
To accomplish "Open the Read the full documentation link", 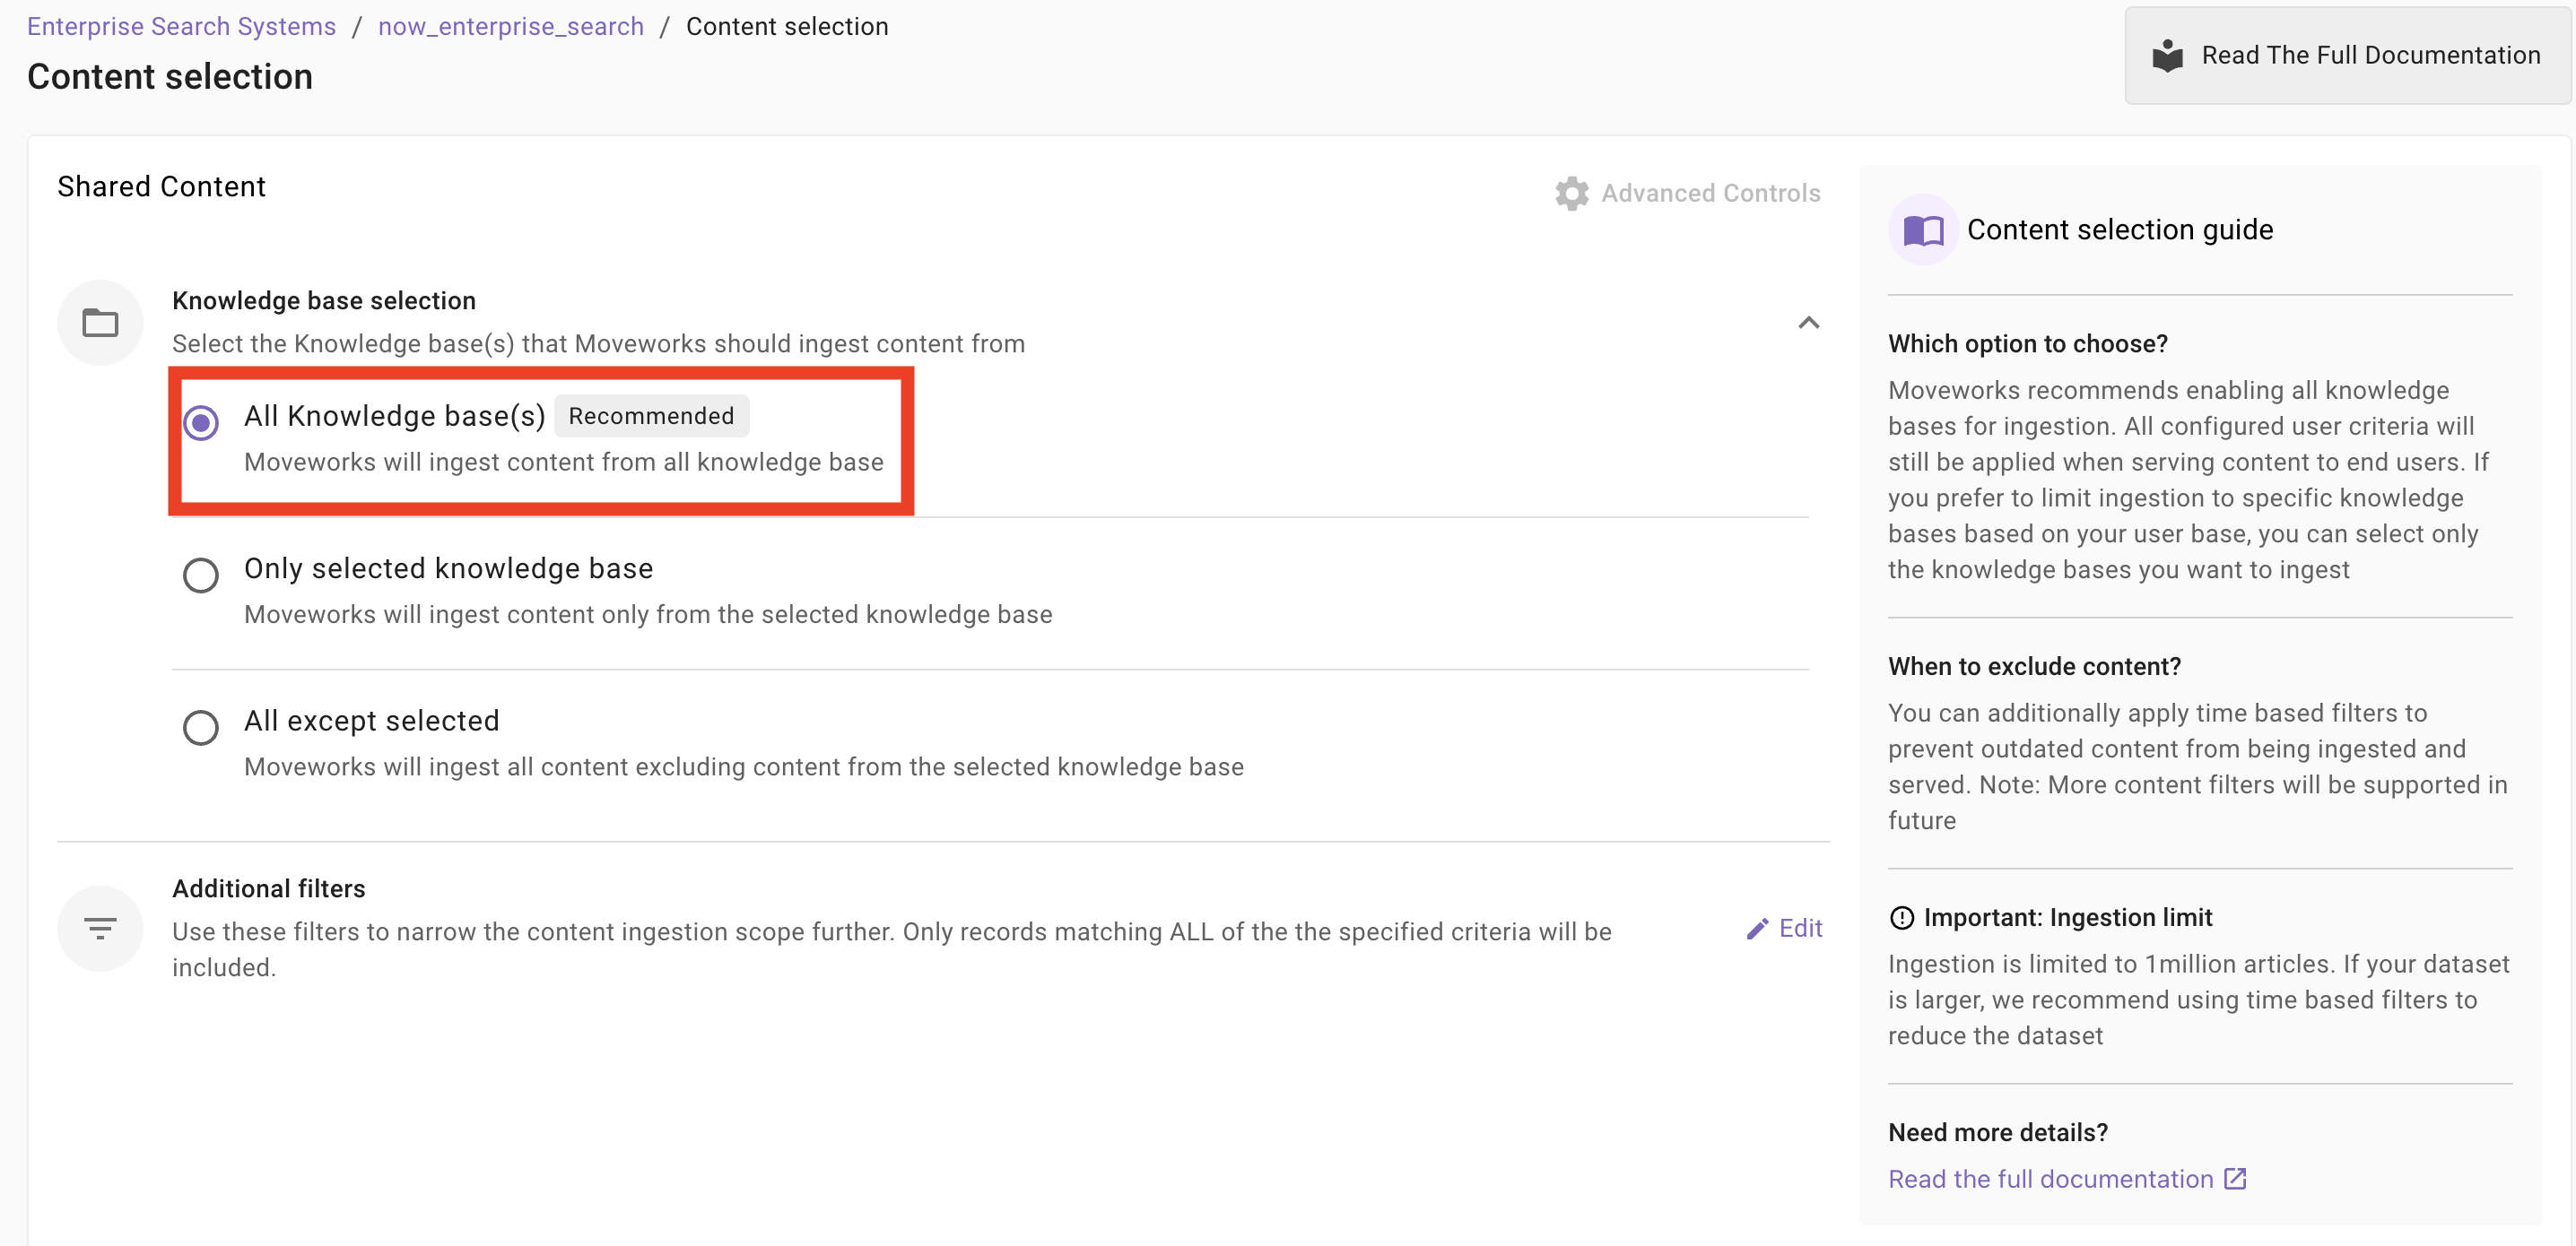I will [2050, 1179].
